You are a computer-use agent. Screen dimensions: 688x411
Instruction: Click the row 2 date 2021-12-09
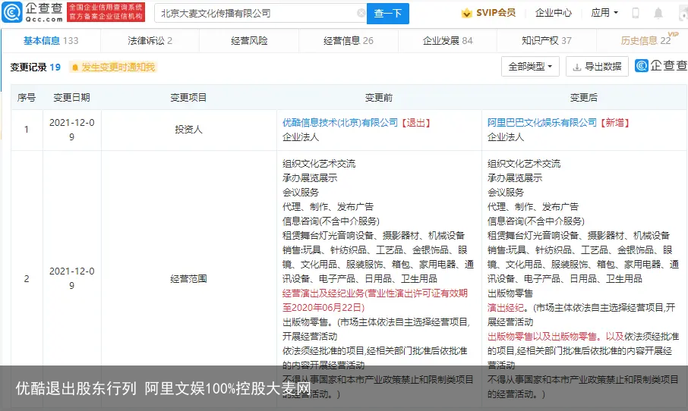tap(72, 278)
